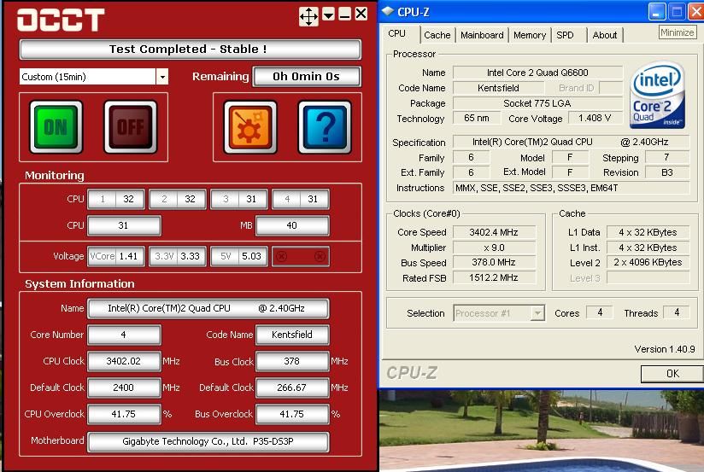The width and height of the screenshot is (704, 472).
Task: Open OCCT settings via orange gear icon
Action: 250,127
